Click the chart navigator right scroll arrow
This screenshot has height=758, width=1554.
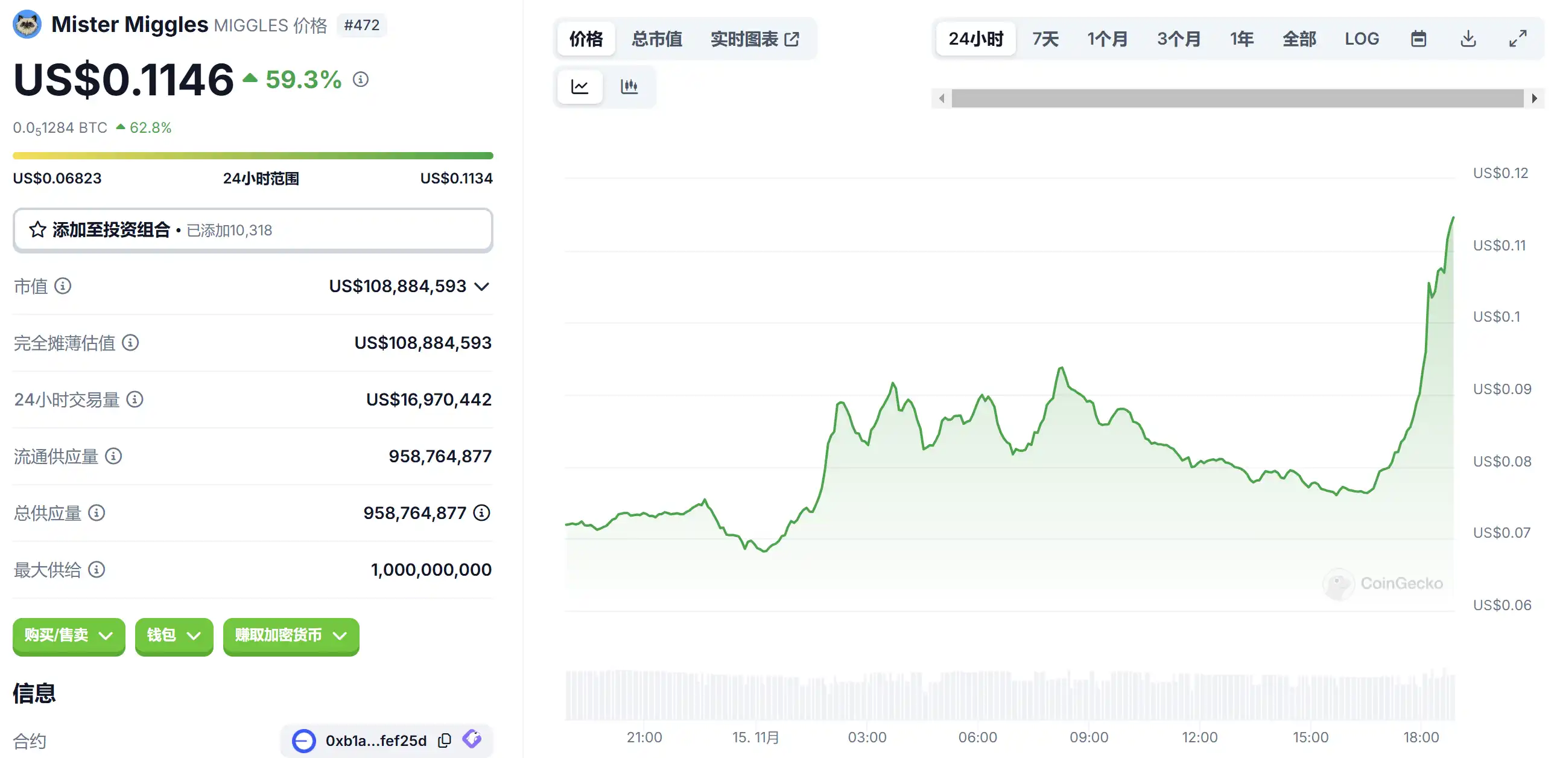click(1534, 98)
